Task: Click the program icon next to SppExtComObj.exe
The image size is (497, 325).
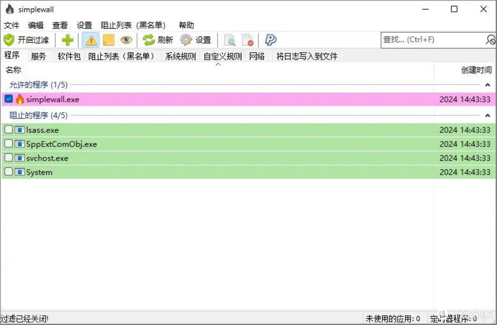Action: [20, 144]
